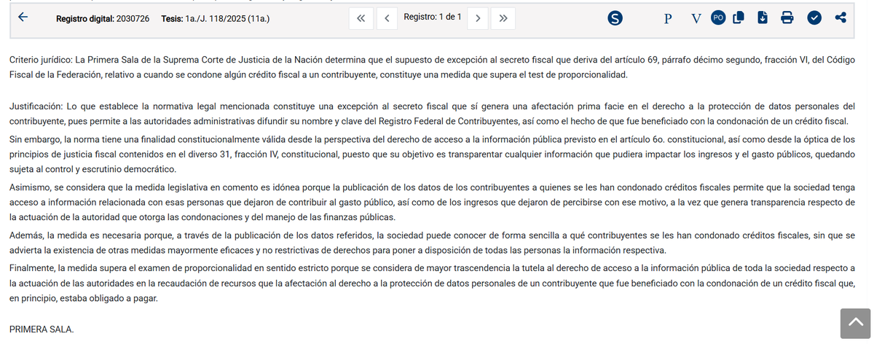This screenshot has width=874, height=344.
Task: Share this thesis
Action: click(840, 17)
